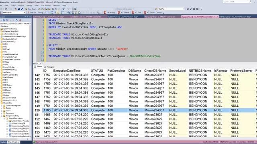Click the toolbox icon in top toolbar
This screenshot has width=257, height=144.
point(194,9)
